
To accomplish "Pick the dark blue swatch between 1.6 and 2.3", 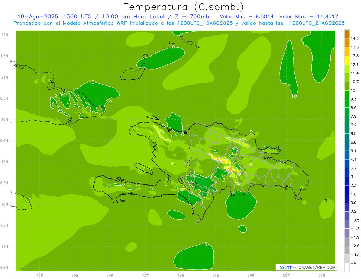I will tap(347, 190).
